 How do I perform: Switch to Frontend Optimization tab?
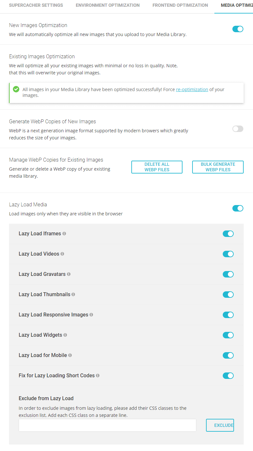tap(180, 5)
